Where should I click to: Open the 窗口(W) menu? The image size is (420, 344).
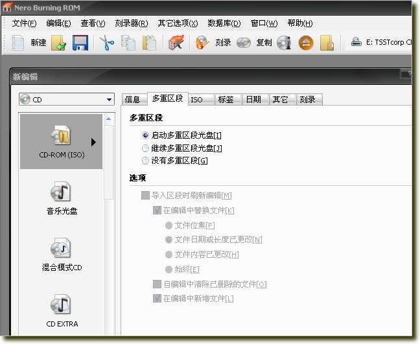(264, 23)
